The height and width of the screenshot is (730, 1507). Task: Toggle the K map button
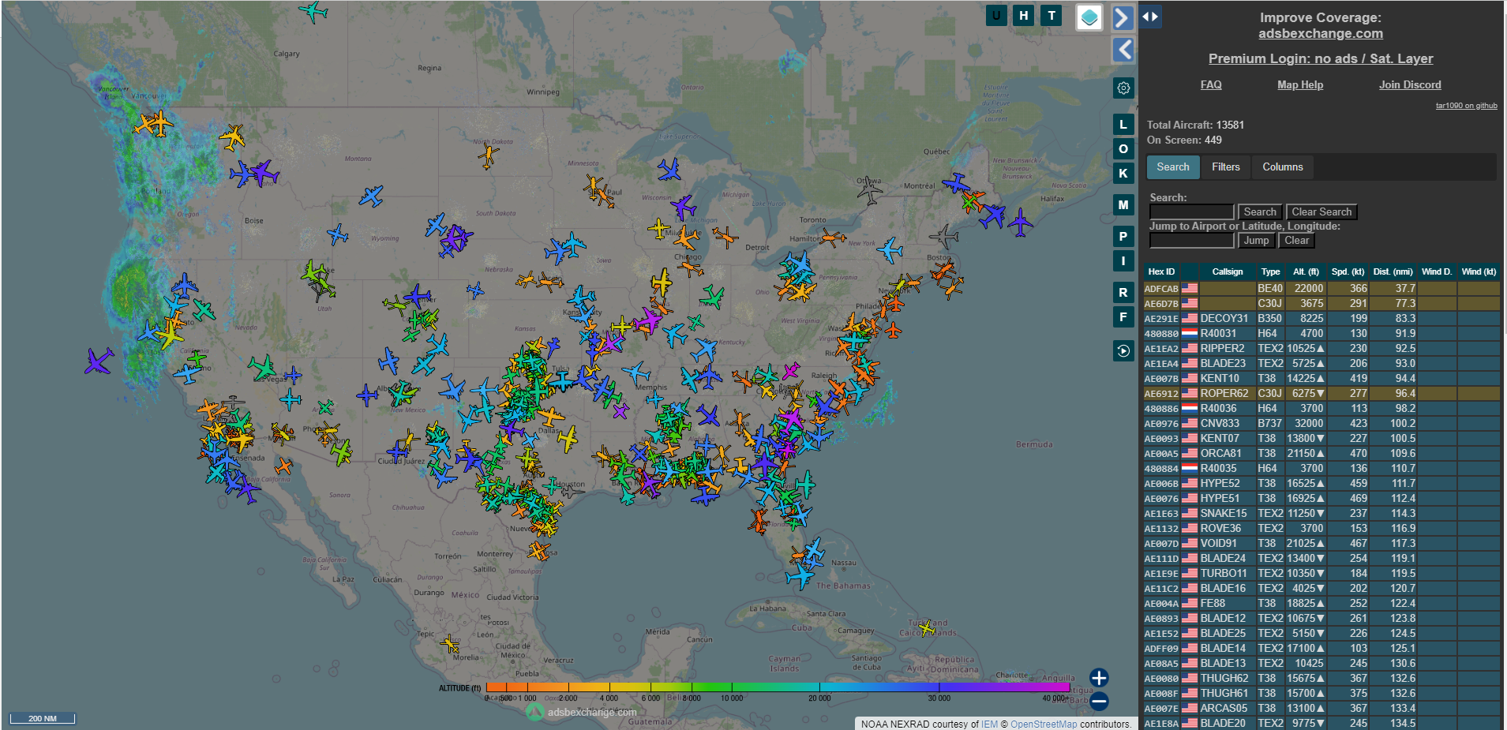(1123, 174)
